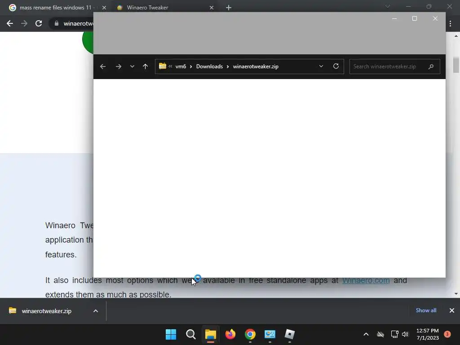This screenshot has height=345, width=460.
Task: Show hidden system tray icons
Action: (x=366, y=334)
